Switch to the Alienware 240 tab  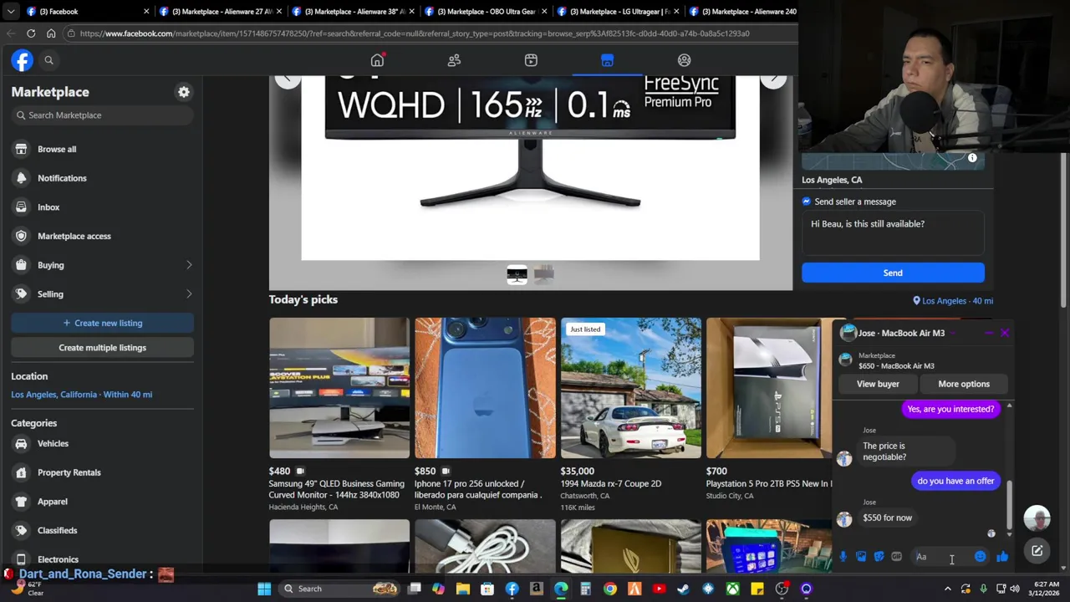click(743, 12)
